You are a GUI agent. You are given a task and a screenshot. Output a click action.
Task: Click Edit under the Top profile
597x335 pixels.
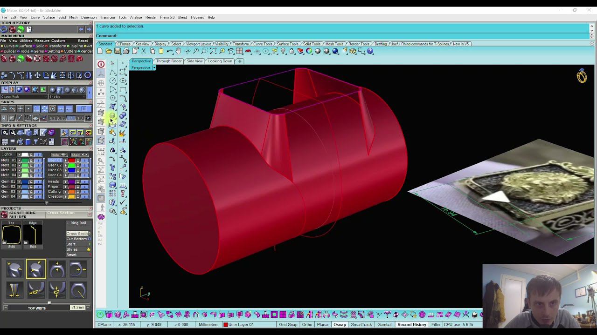[12, 247]
